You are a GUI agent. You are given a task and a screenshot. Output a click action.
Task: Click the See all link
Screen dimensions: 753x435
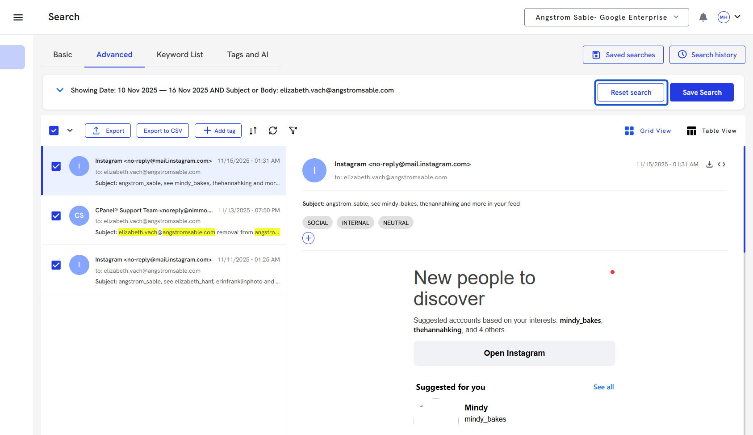coord(603,387)
